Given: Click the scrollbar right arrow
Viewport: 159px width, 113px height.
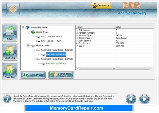Looking at the screenshot, I should tap(152, 69).
